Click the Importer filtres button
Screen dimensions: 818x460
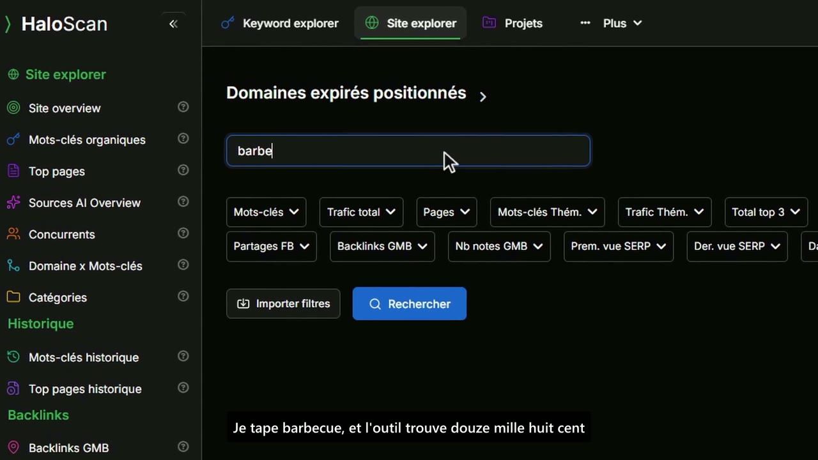tap(283, 303)
